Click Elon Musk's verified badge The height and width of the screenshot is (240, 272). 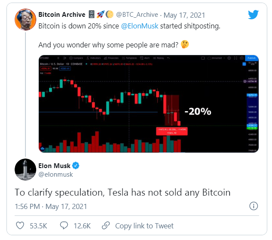click(x=74, y=165)
